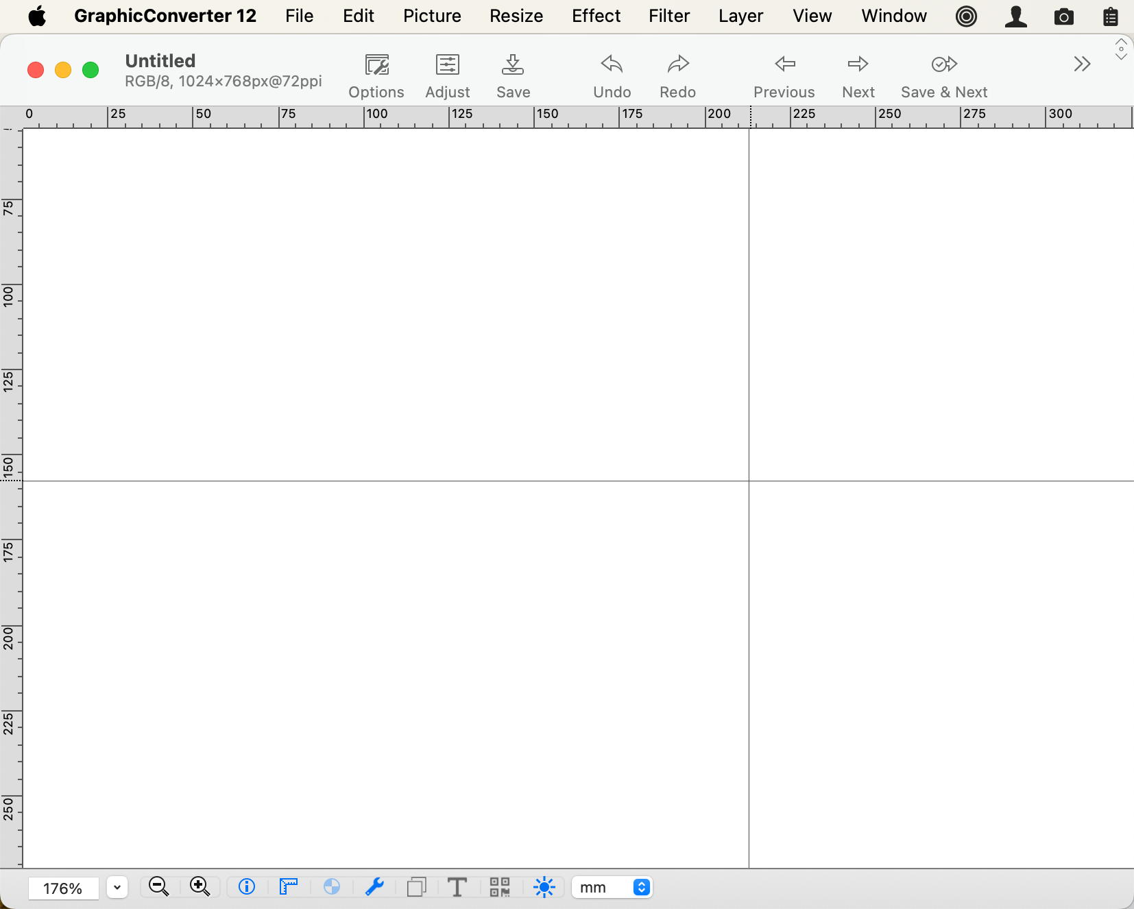Open the Layer menu
This screenshot has width=1134, height=909.
pos(741,16)
